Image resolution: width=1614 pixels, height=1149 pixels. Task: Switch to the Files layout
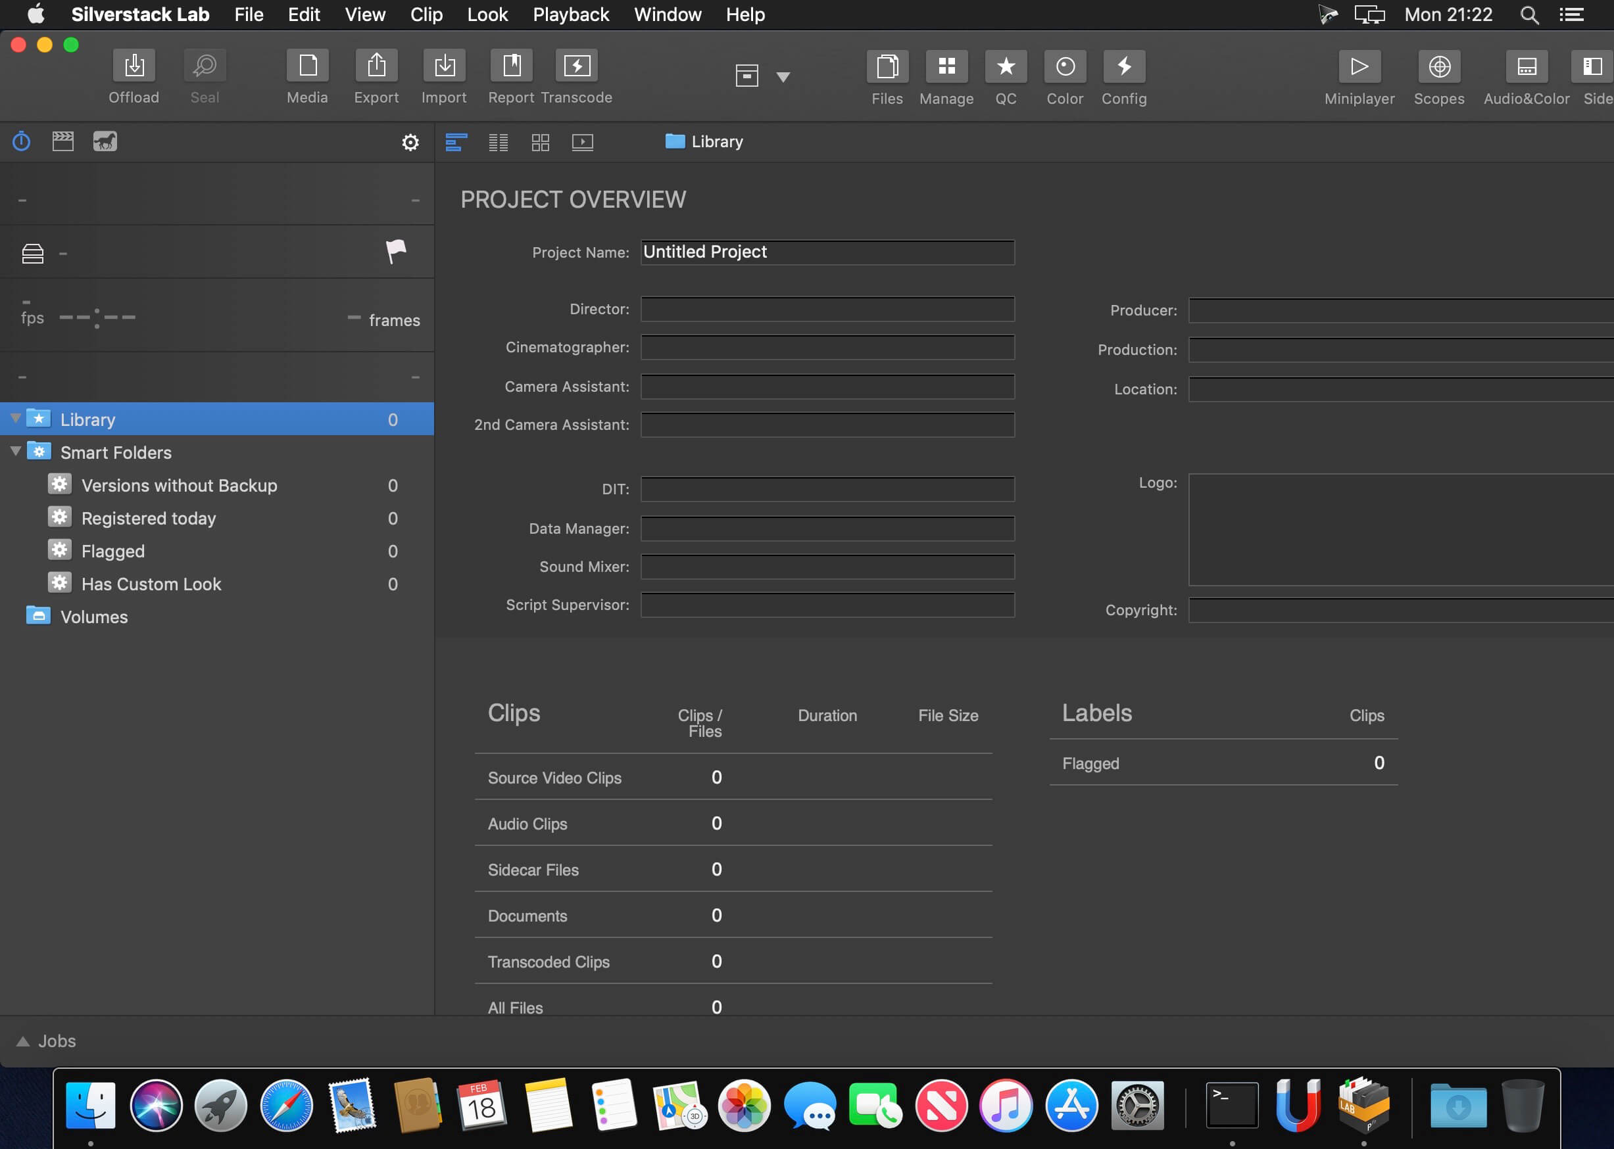coord(887,66)
